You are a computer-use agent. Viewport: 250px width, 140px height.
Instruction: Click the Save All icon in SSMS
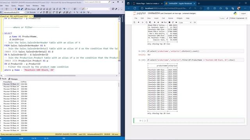click(x=22, y=9)
